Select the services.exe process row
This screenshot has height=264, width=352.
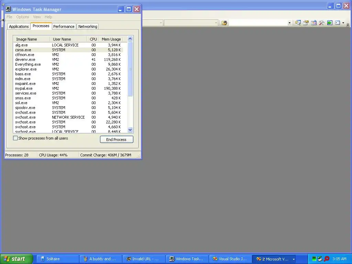coord(68,93)
